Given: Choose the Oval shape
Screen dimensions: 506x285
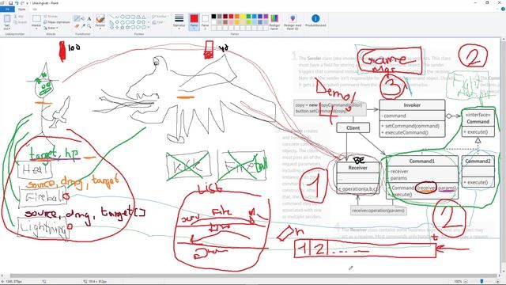Looking at the screenshot, I should (x=123, y=17).
